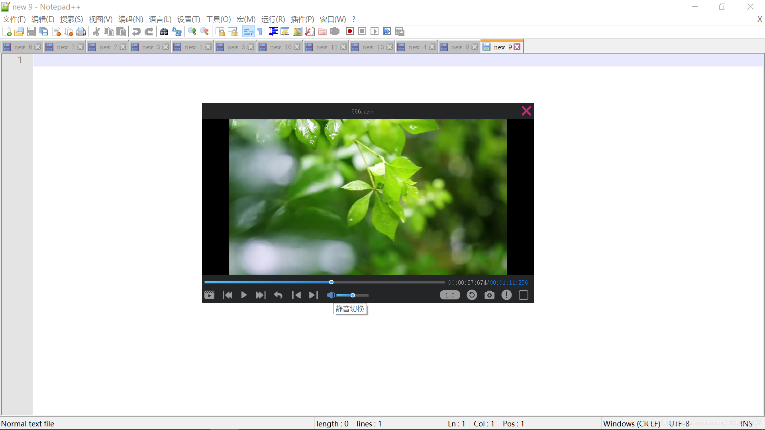The image size is (765, 430).
Task: Close the 666.mpg player with pink X
Action: 526,111
